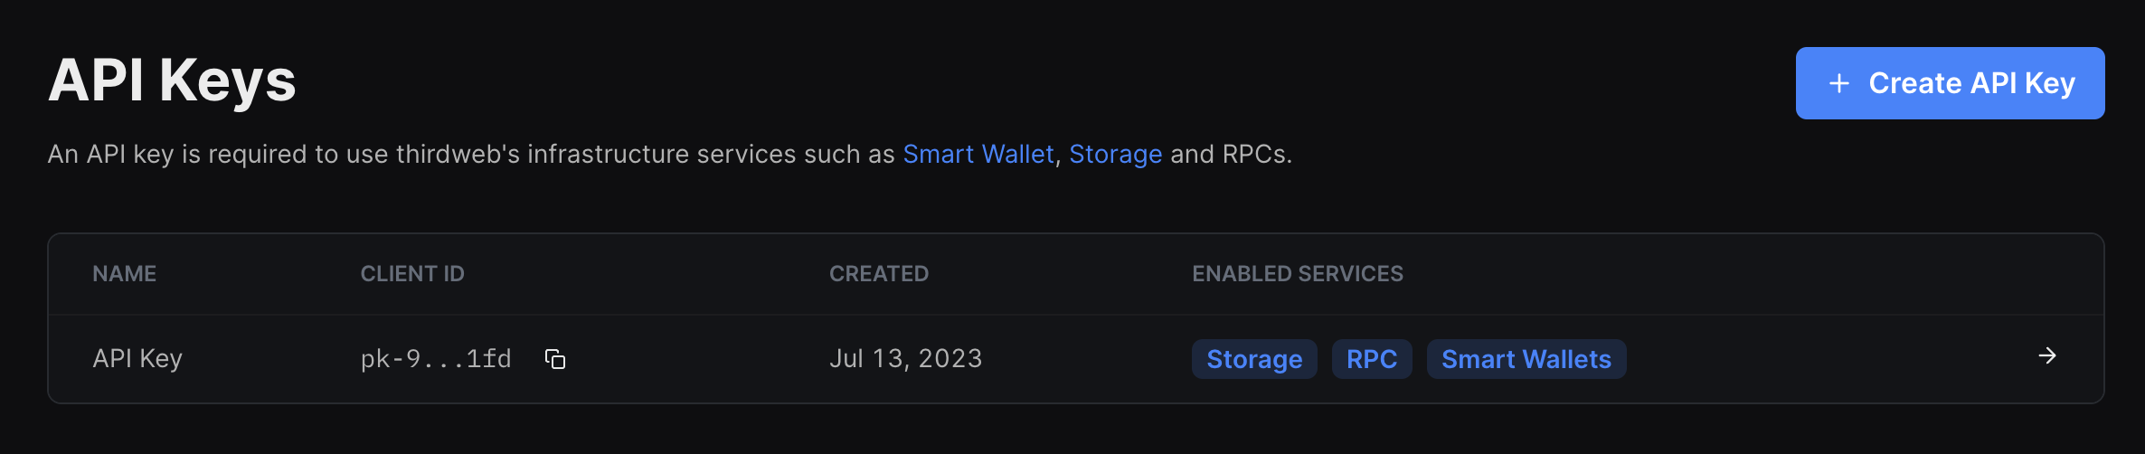Screen dimensions: 2145x454
Task: Click the created date Jul 13, 2023
Action: pyautogui.click(x=905, y=359)
